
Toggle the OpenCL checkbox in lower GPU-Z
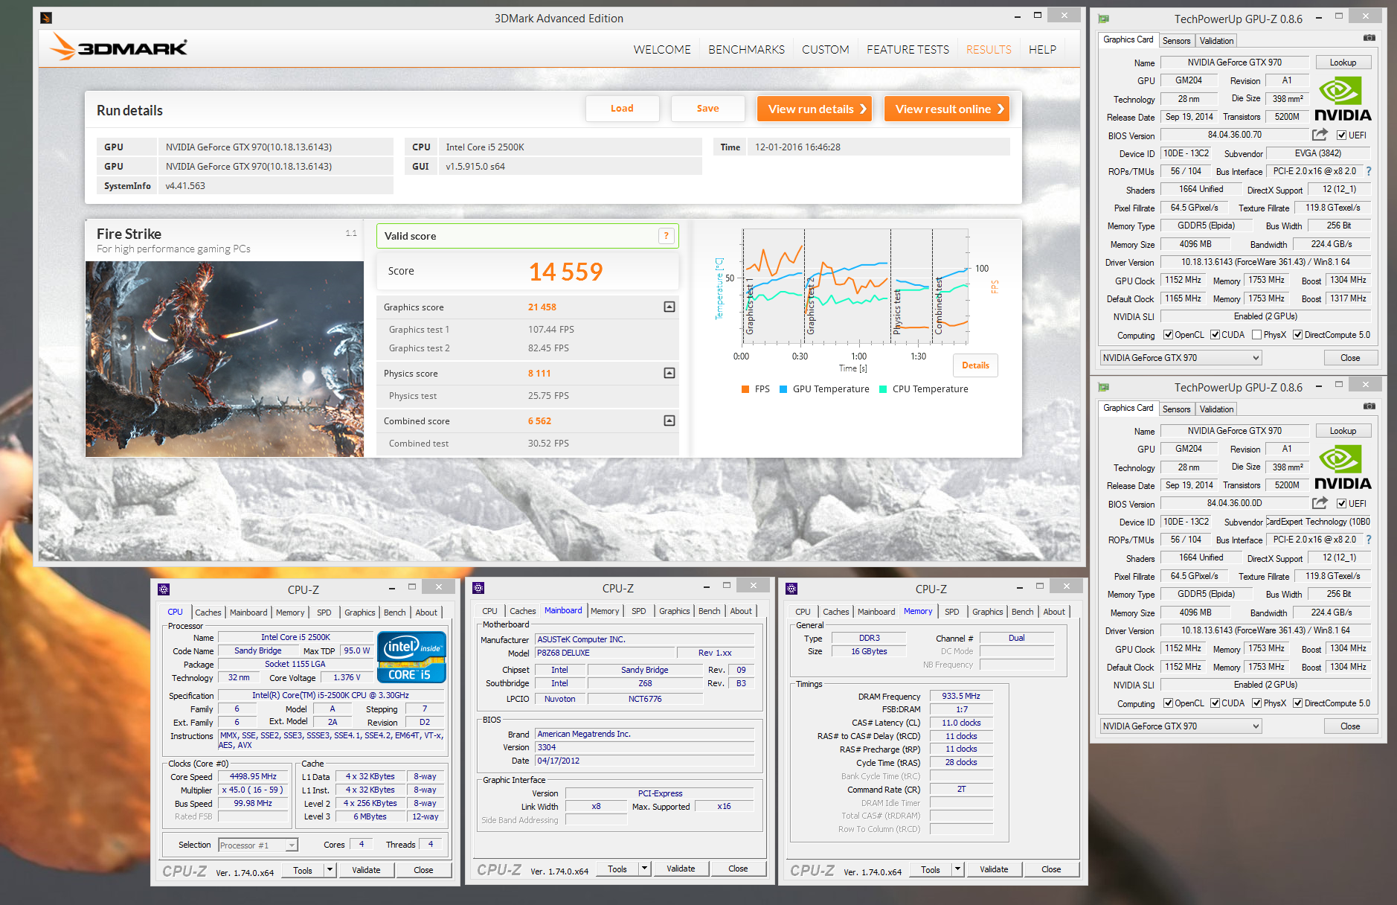point(1168,703)
